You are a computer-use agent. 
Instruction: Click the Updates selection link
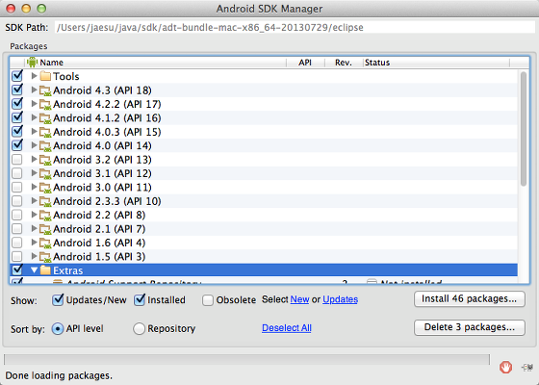pos(341,299)
